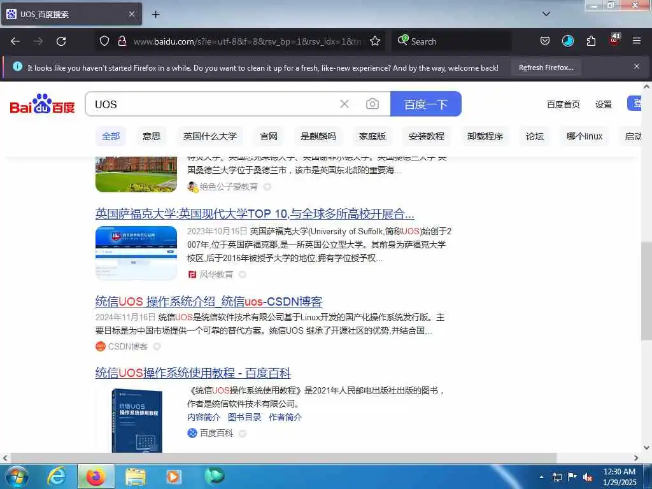Open the Firefox hamburger menu
652x489 pixels.
click(637, 41)
